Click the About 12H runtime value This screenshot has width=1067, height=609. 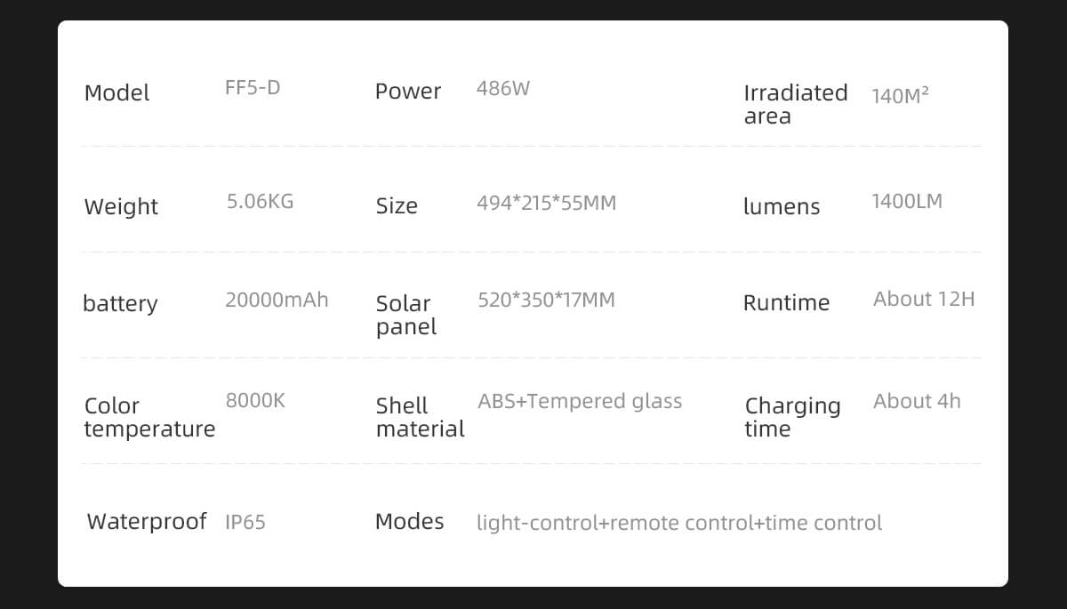pos(924,300)
